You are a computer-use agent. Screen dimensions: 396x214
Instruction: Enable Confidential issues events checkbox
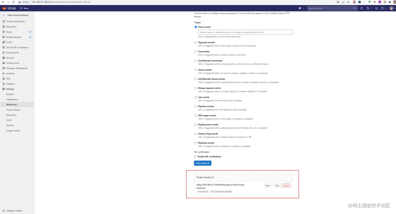(196, 79)
